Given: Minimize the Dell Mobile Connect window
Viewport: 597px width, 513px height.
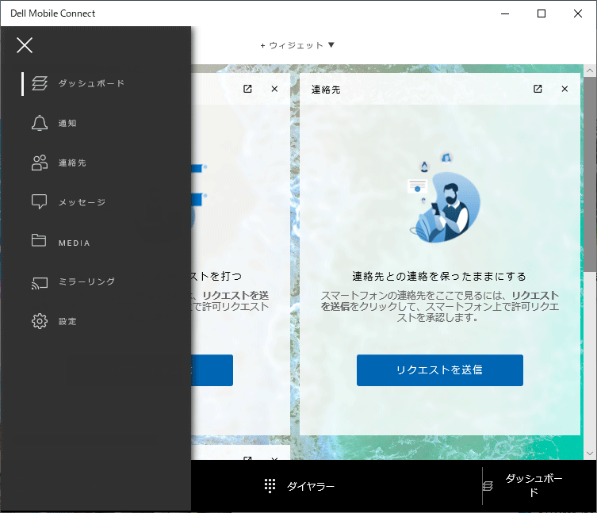Looking at the screenshot, I should coord(505,13).
